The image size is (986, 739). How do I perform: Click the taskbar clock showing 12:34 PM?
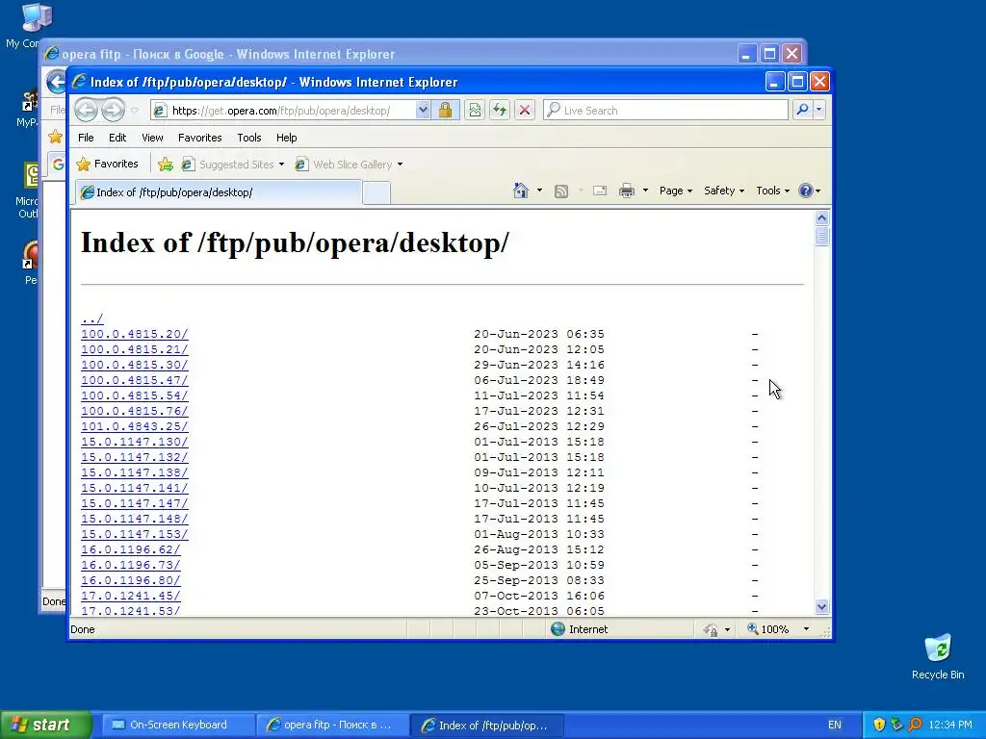tap(950, 725)
